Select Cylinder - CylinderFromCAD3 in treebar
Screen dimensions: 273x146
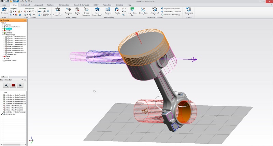tap(17, 43)
